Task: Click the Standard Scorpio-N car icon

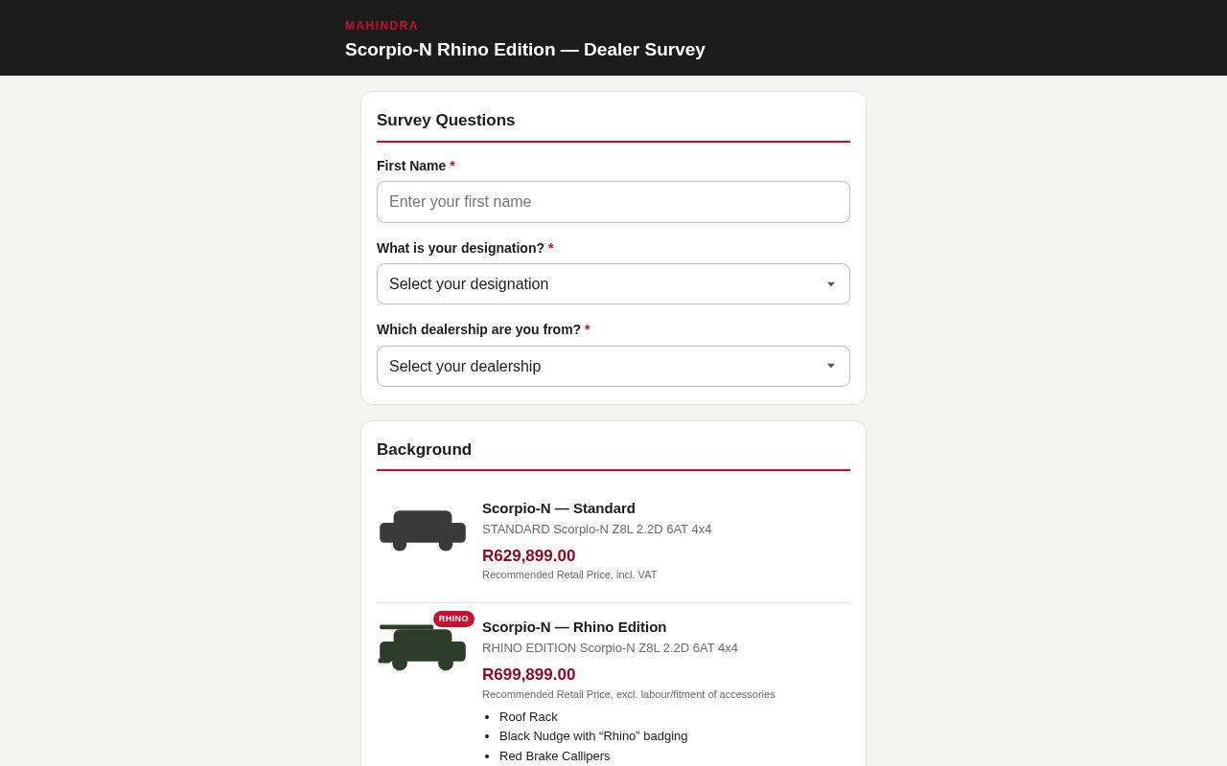Action: [423, 530]
